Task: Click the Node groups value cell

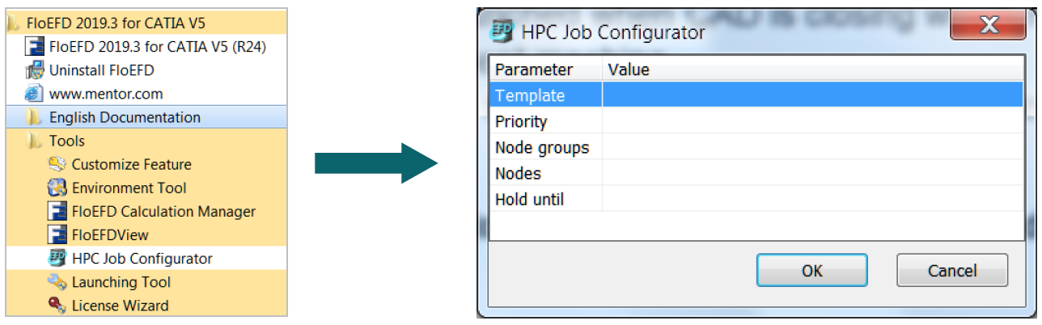Action: 813,147
